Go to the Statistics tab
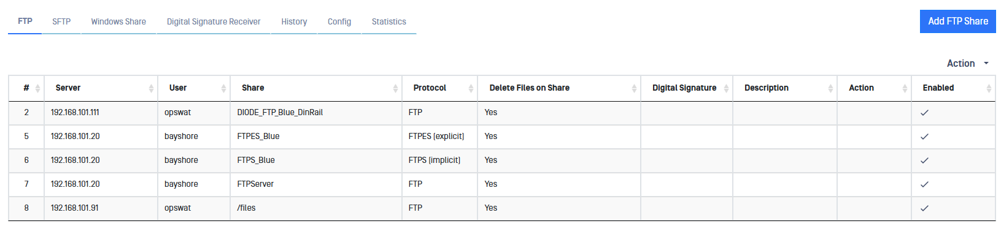 pyautogui.click(x=388, y=21)
